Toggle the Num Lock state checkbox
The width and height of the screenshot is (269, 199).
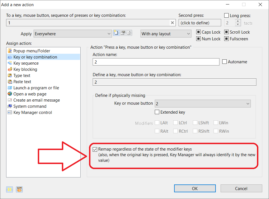198,39
